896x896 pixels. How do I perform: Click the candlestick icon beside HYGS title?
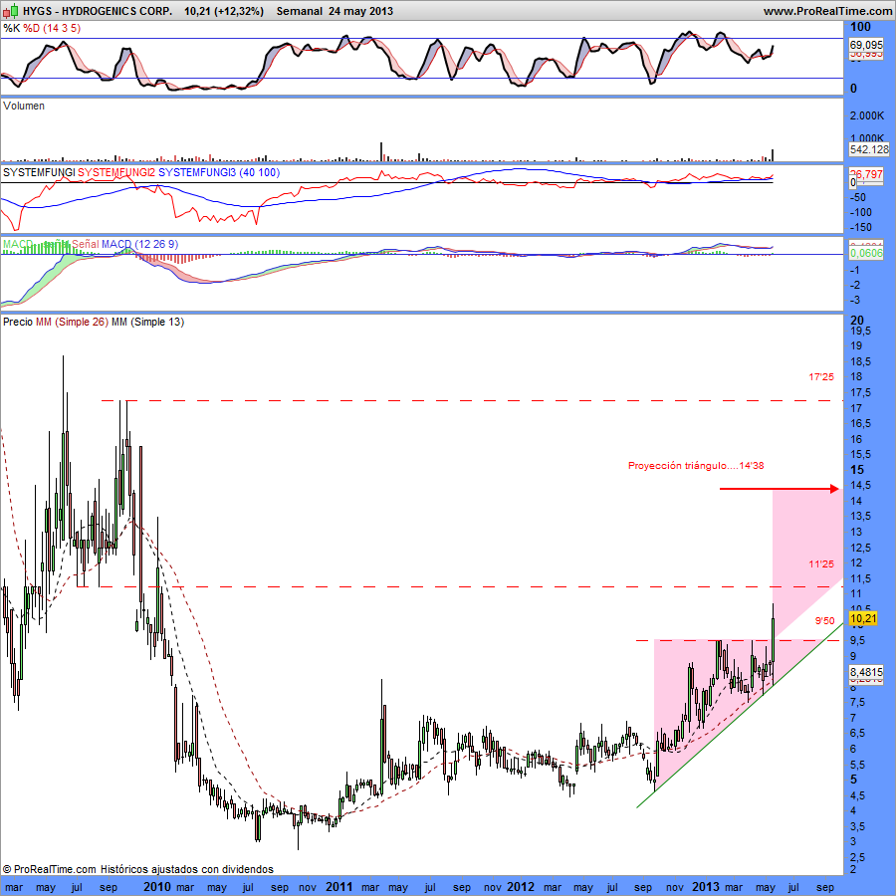[x=11, y=10]
